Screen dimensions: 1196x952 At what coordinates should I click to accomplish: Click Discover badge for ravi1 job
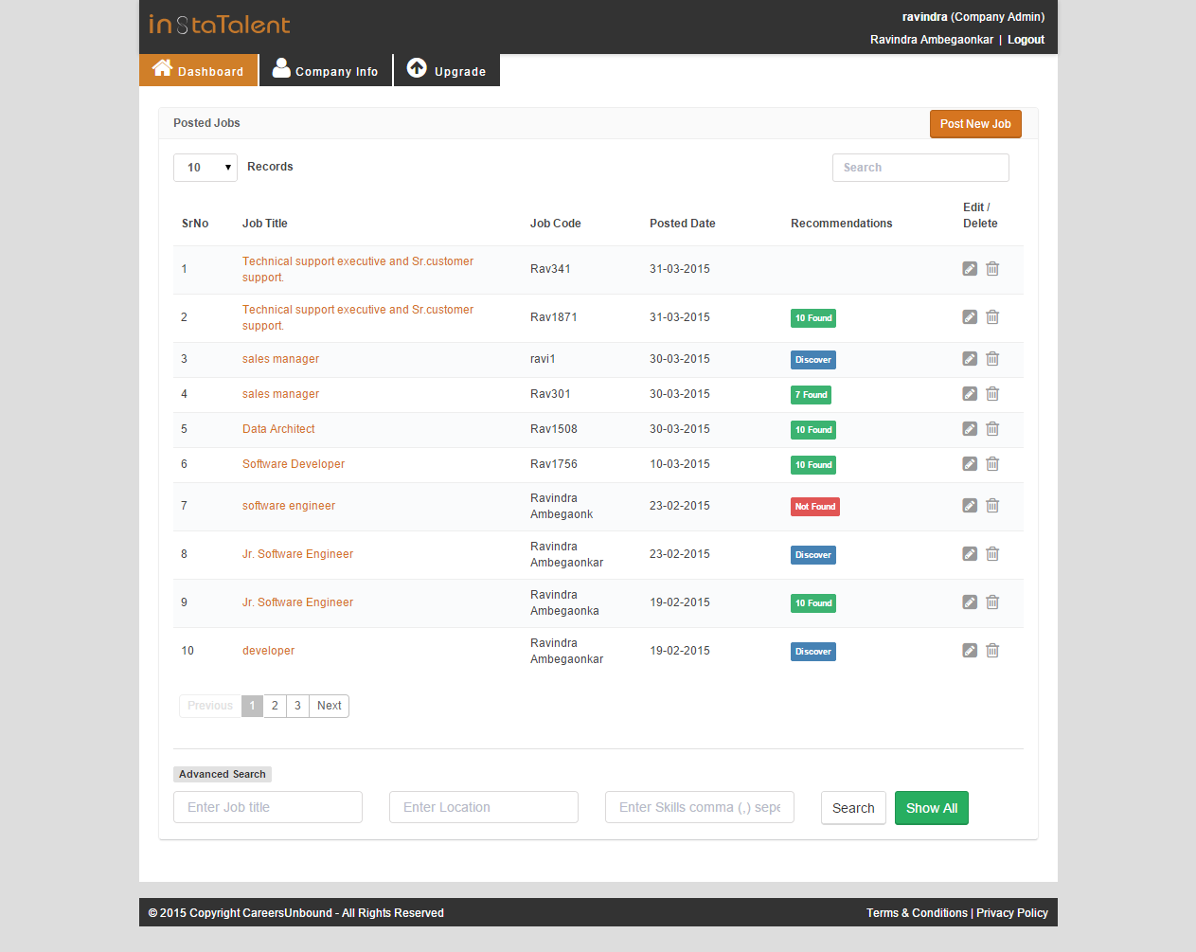[x=813, y=360]
